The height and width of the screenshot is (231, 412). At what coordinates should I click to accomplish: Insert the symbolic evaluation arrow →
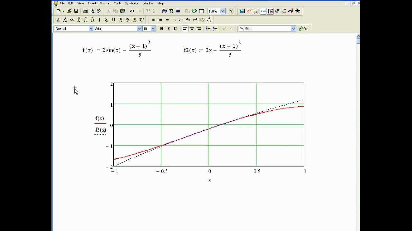coord(174,20)
